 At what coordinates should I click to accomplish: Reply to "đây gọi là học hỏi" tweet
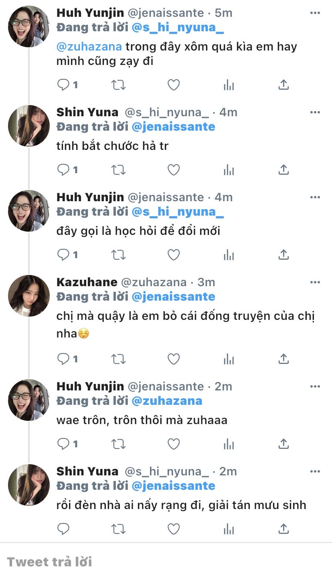click(x=63, y=255)
